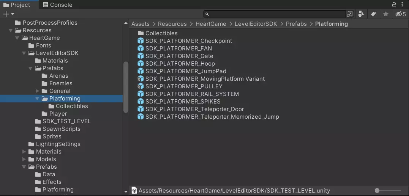Click the three-dot panel options menu

coord(402,5)
